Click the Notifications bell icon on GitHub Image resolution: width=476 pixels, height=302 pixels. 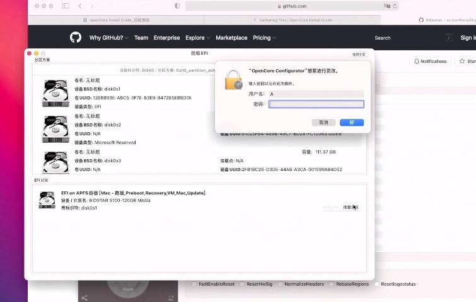[417, 61]
